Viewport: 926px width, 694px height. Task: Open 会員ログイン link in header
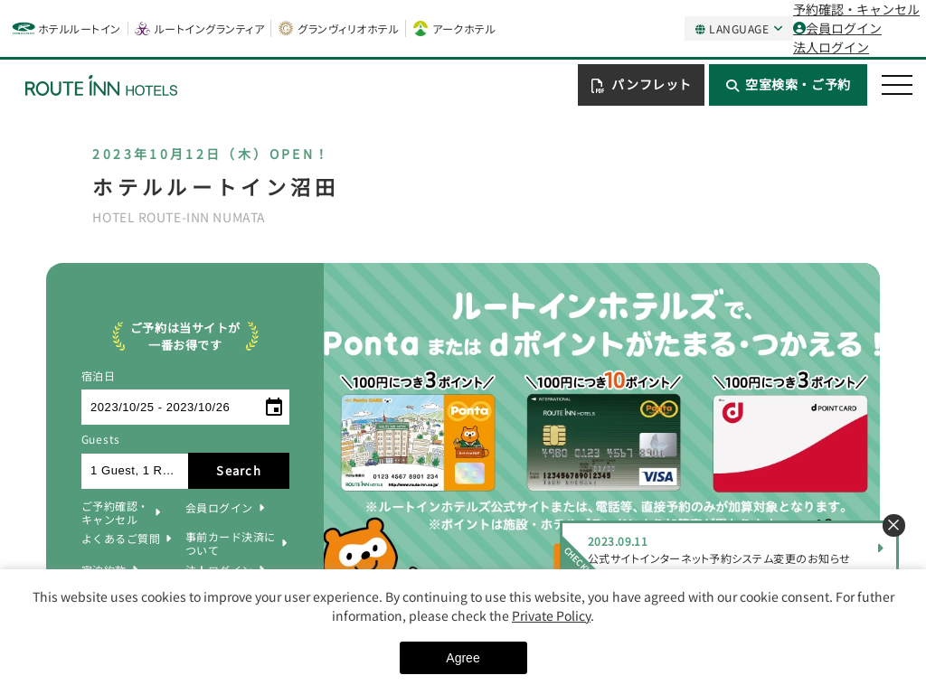(x=836, y=28)
